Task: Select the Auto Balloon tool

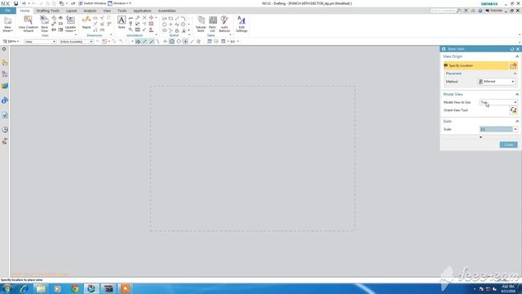Action: point(224,24)
